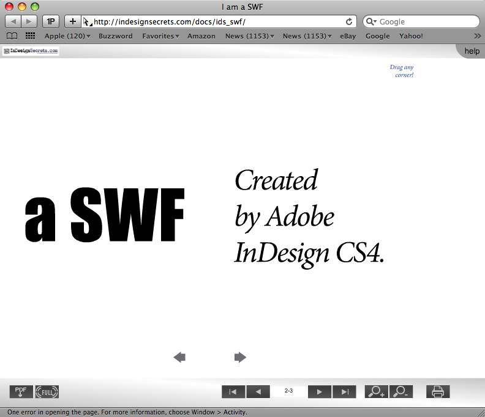The height and width of the screenshot is (417, 485).
Task: Click the 'Created by Adobe InDesign CS4.' text
Action: 309,218
